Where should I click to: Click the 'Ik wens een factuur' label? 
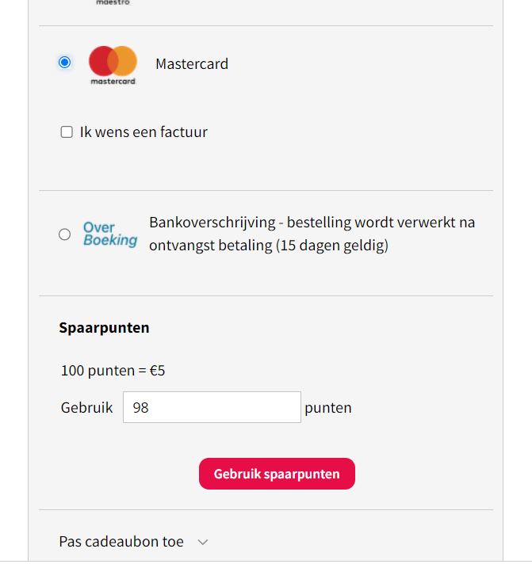tap(144, 132)
